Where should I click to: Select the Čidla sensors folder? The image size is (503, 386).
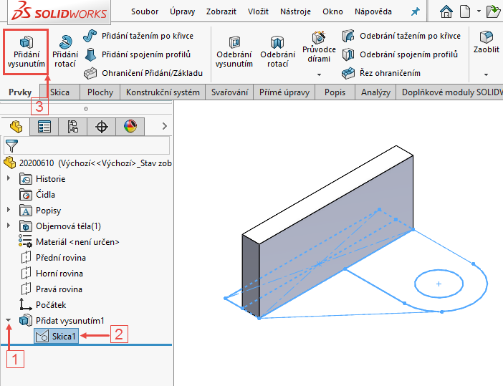coord(37,195)
